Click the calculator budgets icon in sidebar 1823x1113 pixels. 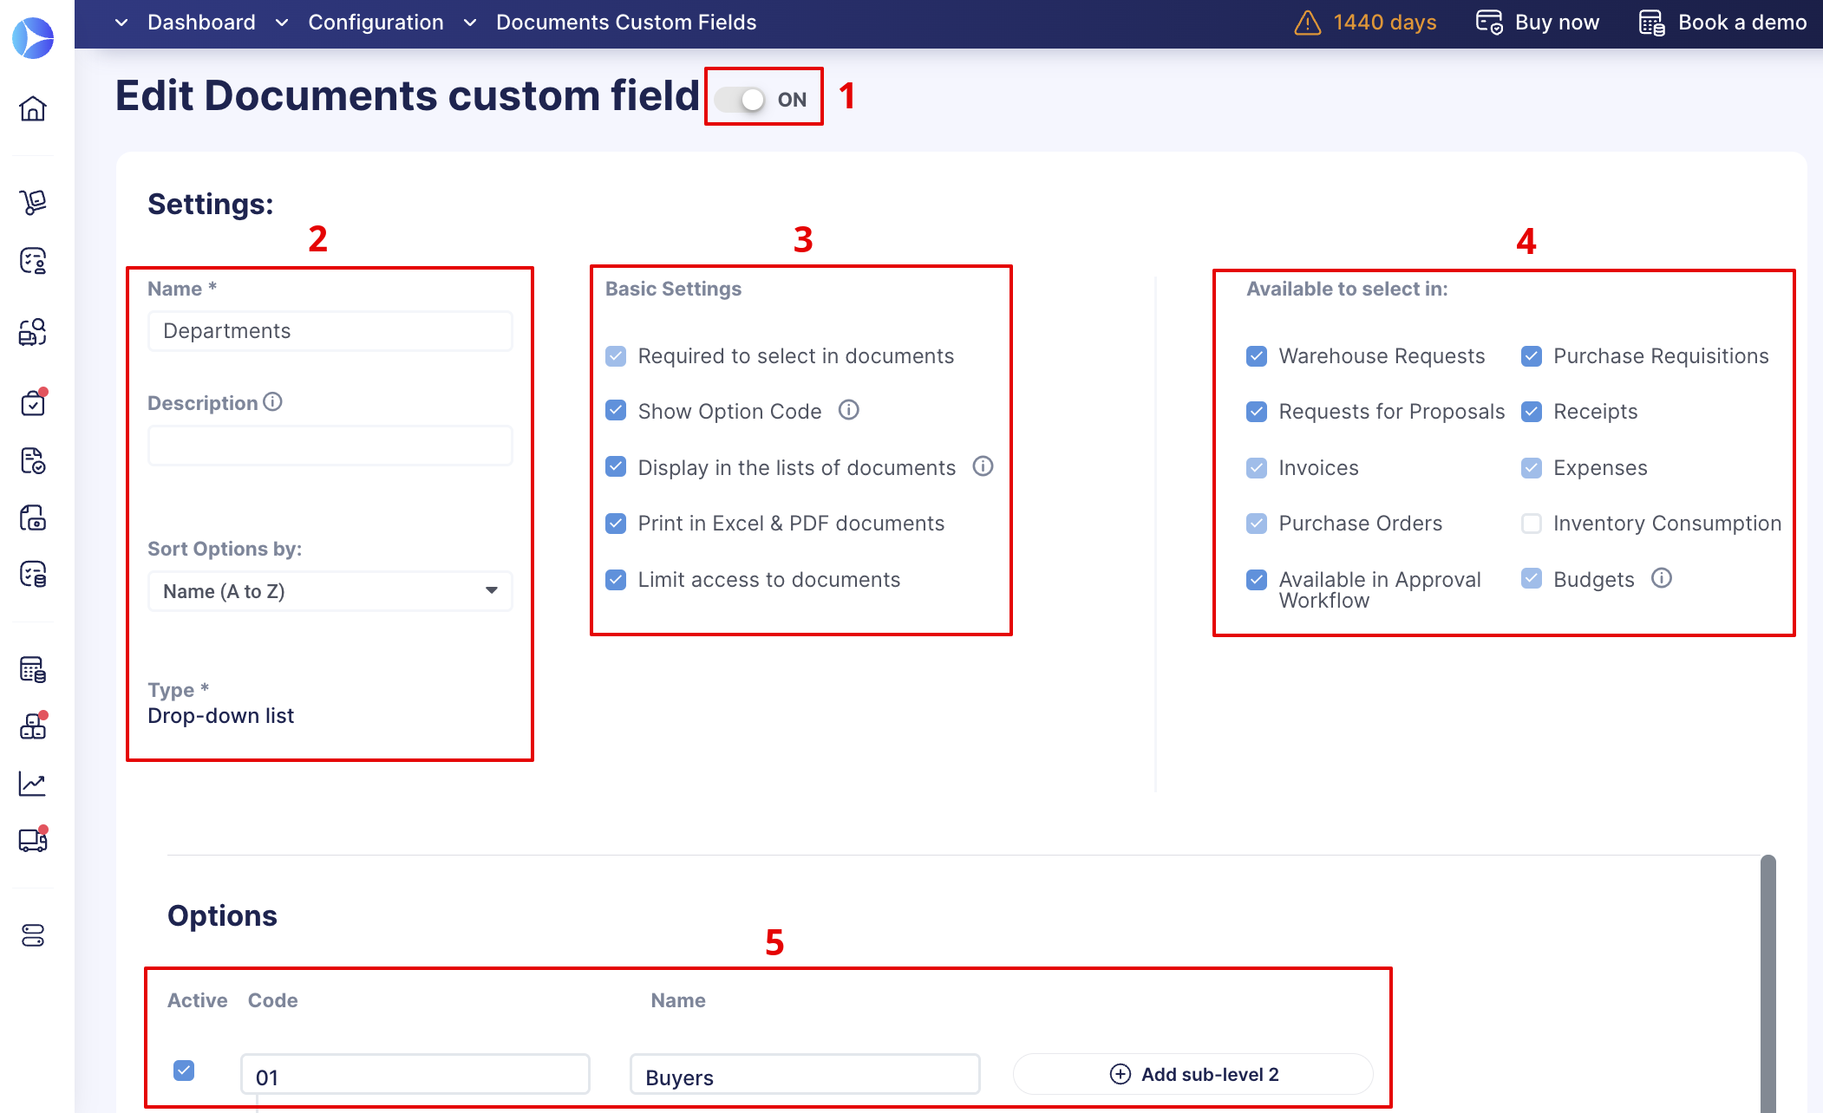(32, 668)
